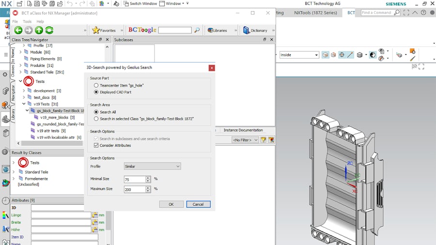Collapse the Tests node in class tree

pyautogui.click(x=20, y=81)
